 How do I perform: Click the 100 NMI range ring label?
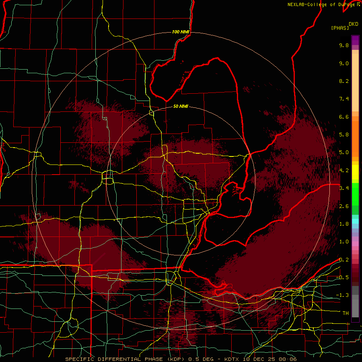181,32
